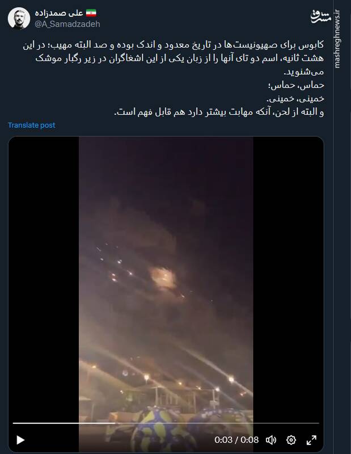The image size is (351, 454).
Task: Click the end of the video timeline
Action: coord(318,423)
